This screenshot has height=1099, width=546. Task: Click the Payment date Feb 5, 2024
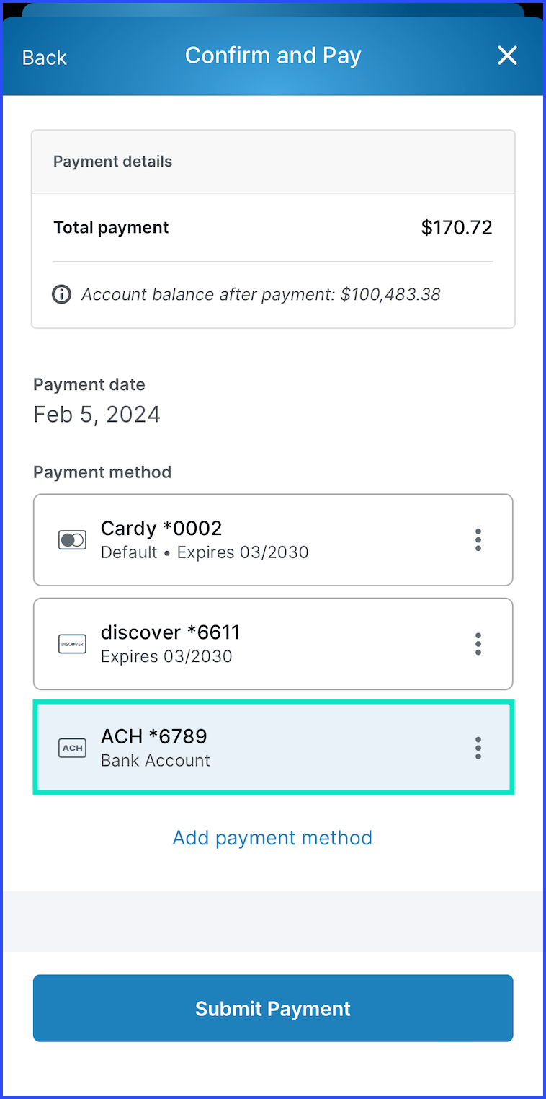[x=97, y=415]
